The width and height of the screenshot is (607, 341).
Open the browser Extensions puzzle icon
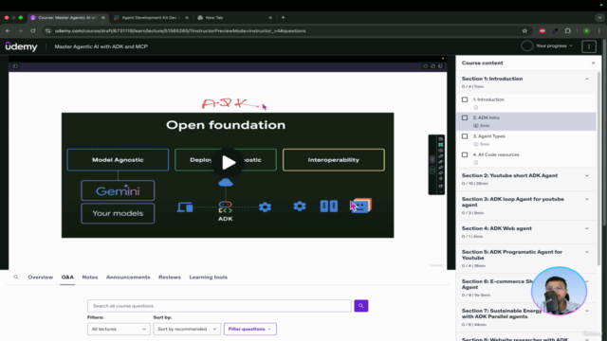click(x=568, y=31)
